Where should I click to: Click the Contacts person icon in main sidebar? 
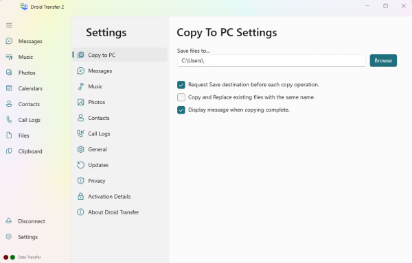click(x=9, y=104)
